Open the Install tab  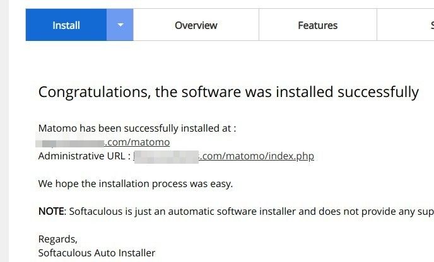pos(66,25)
